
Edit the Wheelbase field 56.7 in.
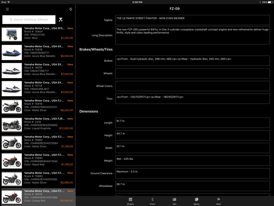point(193,186)
